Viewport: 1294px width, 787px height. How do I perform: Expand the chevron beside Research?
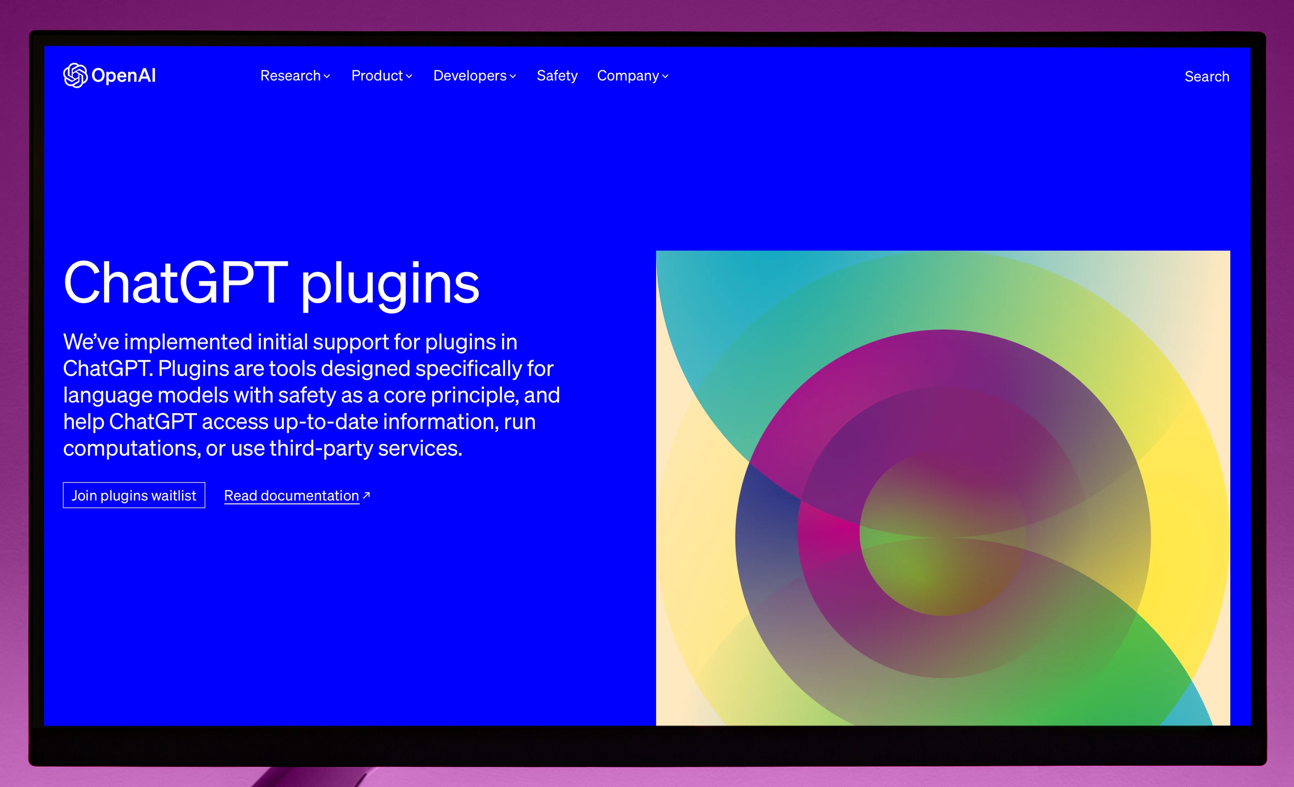pos(327,77)
